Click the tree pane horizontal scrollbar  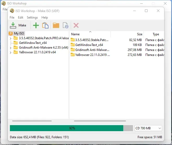coord(32,121)
